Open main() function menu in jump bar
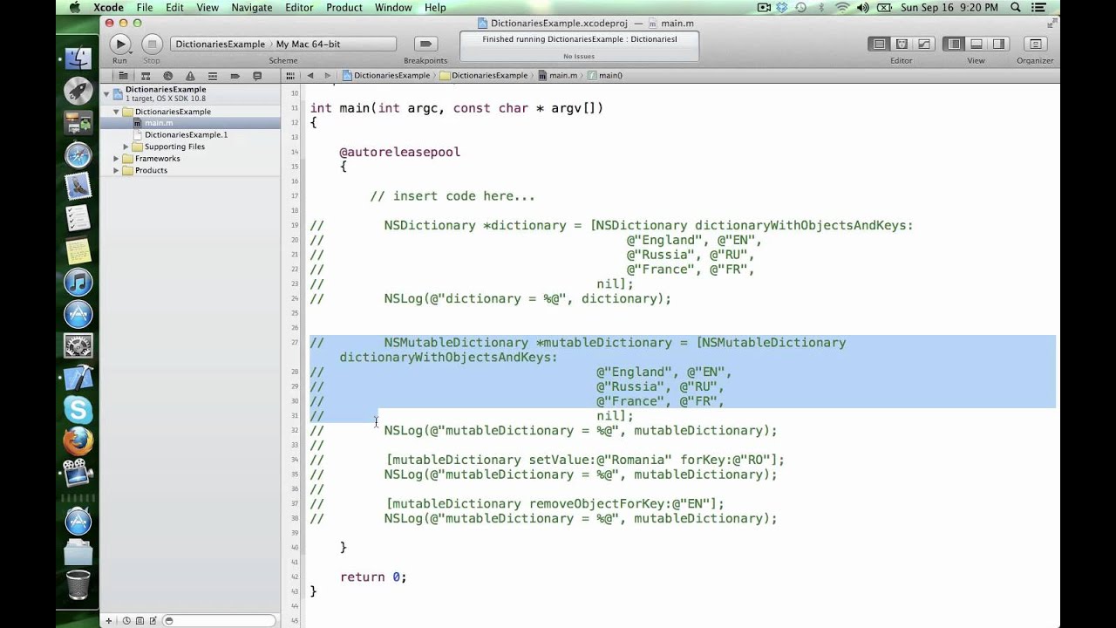This screenshot has width=1116, height=628. [x=606, y=76]
